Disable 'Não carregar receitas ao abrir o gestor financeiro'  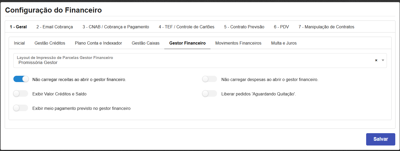pyautogui.click(x=21, y=79)
